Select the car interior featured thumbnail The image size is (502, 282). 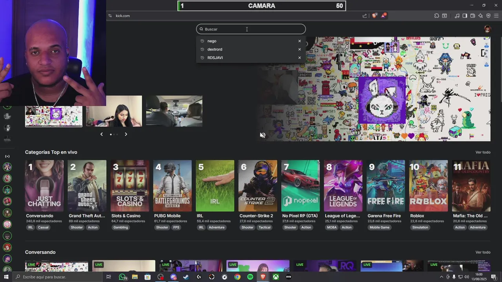pyautogui.click(x=174, y=111)
